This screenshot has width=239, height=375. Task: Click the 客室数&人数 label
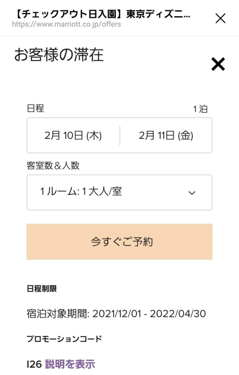click(53, 166)
